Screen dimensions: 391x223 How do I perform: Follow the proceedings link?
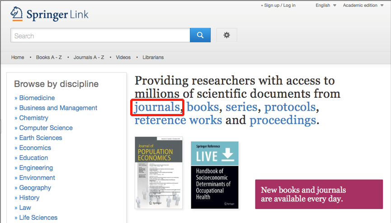(283, 120)
